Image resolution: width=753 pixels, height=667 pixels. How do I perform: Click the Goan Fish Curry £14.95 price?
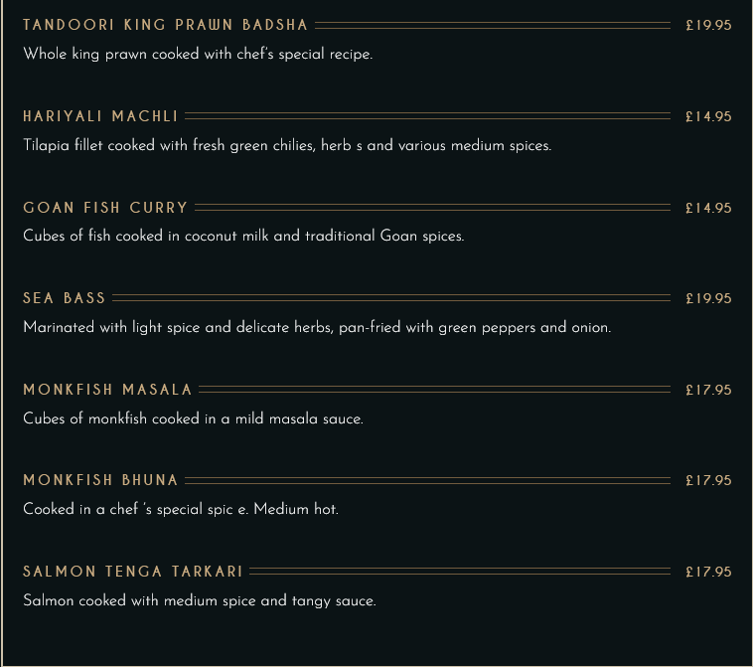click(708, 208)
